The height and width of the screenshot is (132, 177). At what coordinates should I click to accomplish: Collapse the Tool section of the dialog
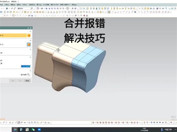[x=30, y=40]
